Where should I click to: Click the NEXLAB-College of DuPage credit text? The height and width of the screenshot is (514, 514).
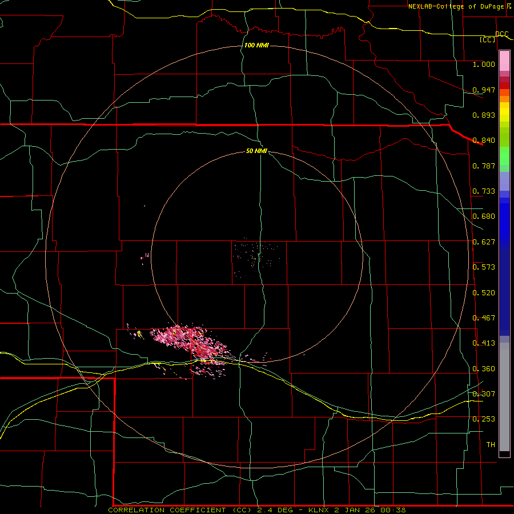coord(456,6)
